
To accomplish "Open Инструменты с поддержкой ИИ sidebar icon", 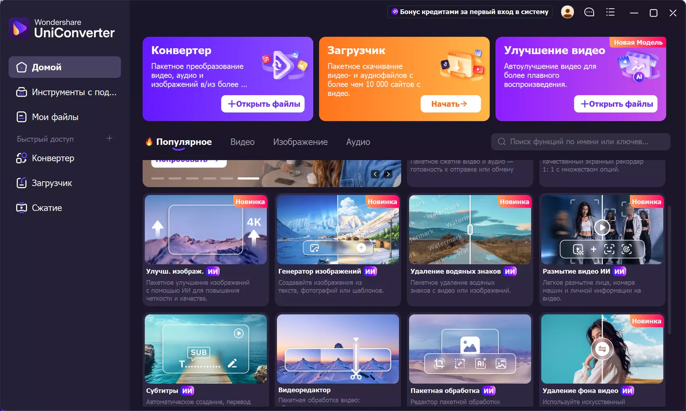I will pos(21,92).
